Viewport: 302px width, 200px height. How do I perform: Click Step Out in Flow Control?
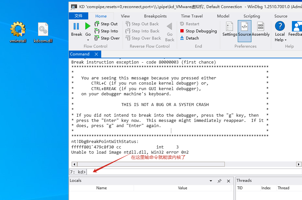[106, 24]
